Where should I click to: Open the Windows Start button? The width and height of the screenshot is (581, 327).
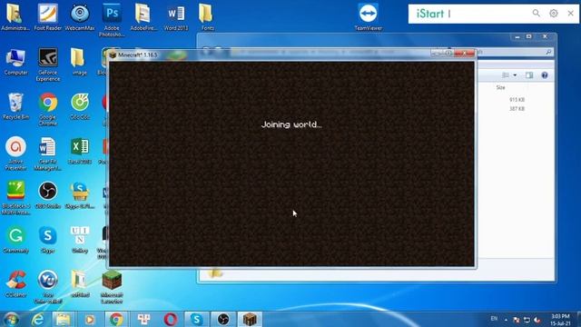(11, 319)
